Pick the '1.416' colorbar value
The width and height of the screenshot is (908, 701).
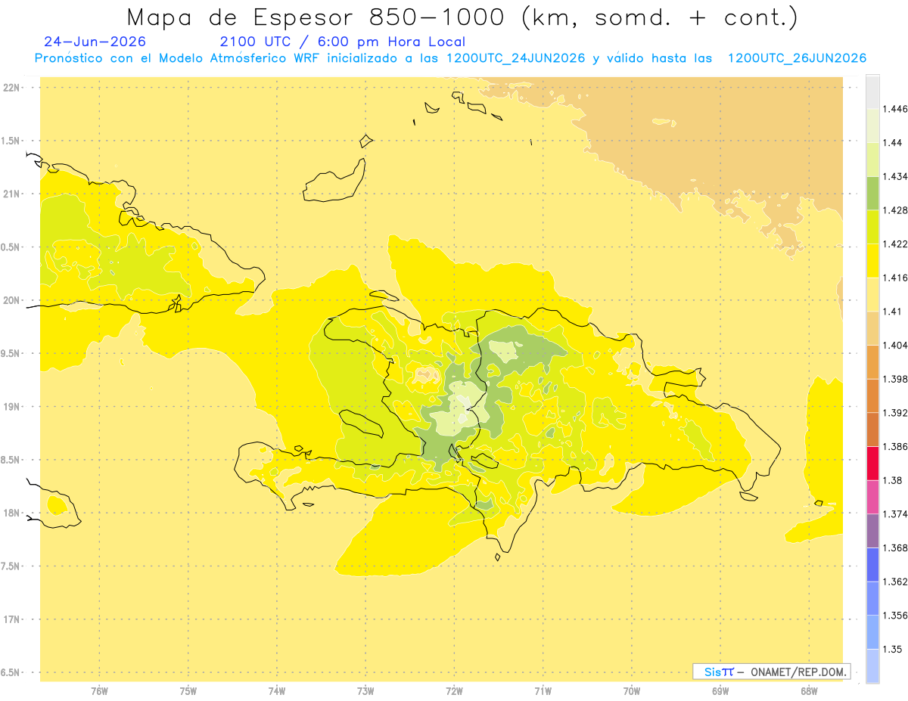[x=895, y=278]
